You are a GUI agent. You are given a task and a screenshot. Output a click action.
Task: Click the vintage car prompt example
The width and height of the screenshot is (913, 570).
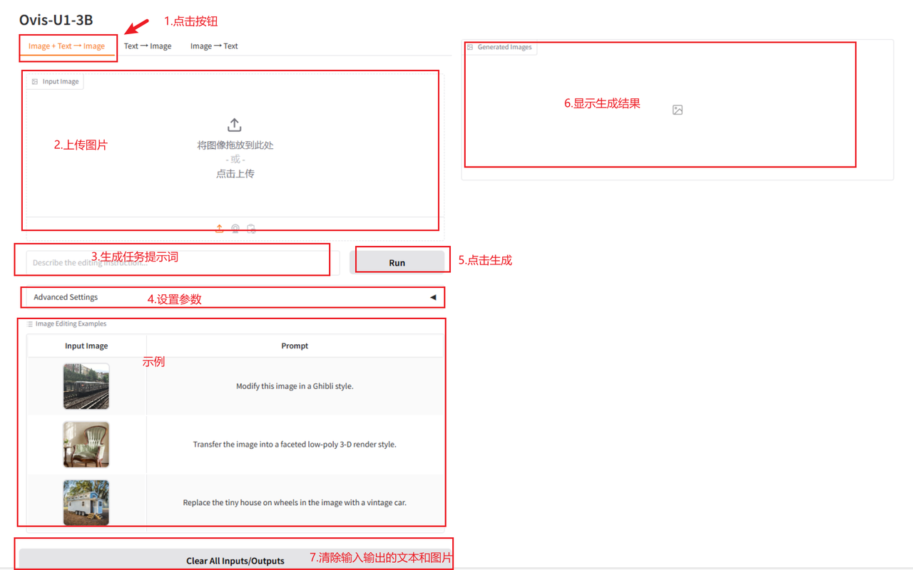coord(295,502)
